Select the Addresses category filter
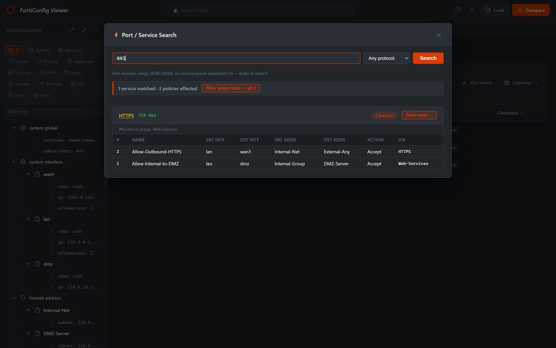Screen dimensions: 556x348 80,61
